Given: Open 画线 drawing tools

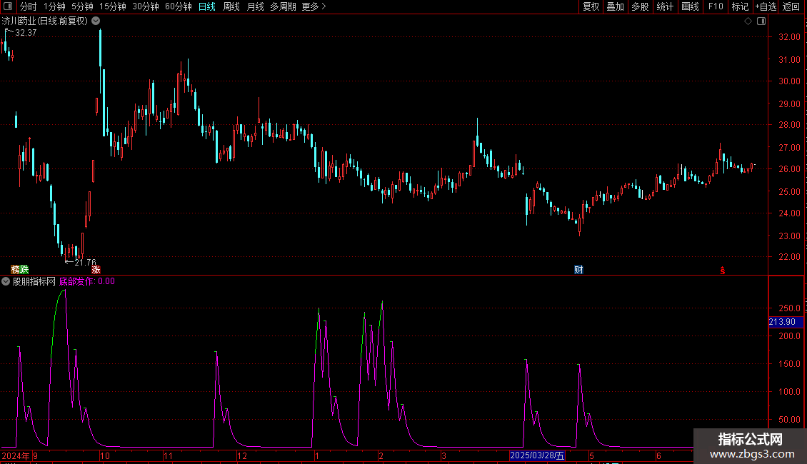Looking at the screenshot, I should coord(690,6).
